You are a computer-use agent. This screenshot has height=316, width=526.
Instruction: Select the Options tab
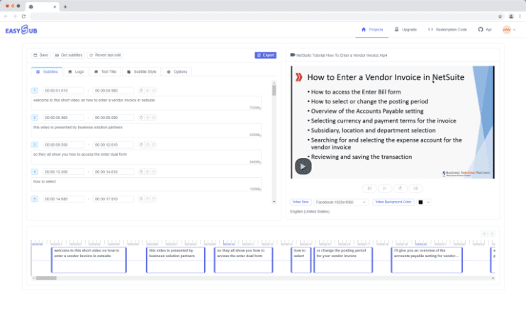tap(177, 72)
